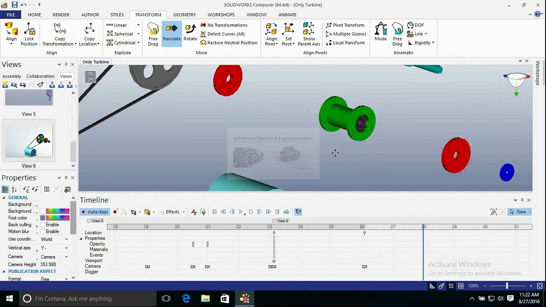Activate the Free Drag move tool
546x307 pixels.
click(153, 34)
